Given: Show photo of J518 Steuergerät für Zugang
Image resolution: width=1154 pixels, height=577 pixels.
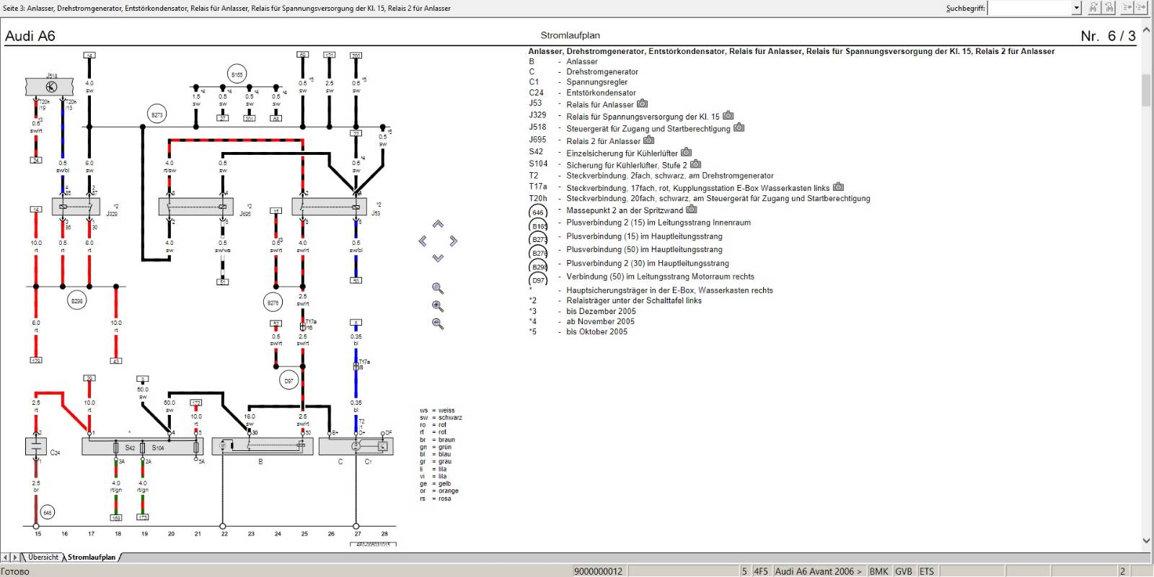Looking at the screenshot, I should [x=739, y=128].
